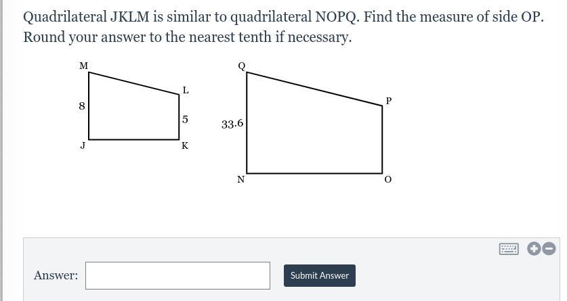Click inside the quadrilateral JKLM figure
Screen dimensions: 567x301
[x=134, y=112]
